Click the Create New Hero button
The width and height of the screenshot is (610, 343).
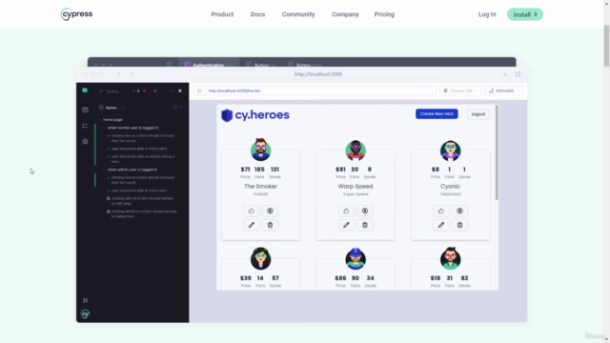[x=437, y=114]
